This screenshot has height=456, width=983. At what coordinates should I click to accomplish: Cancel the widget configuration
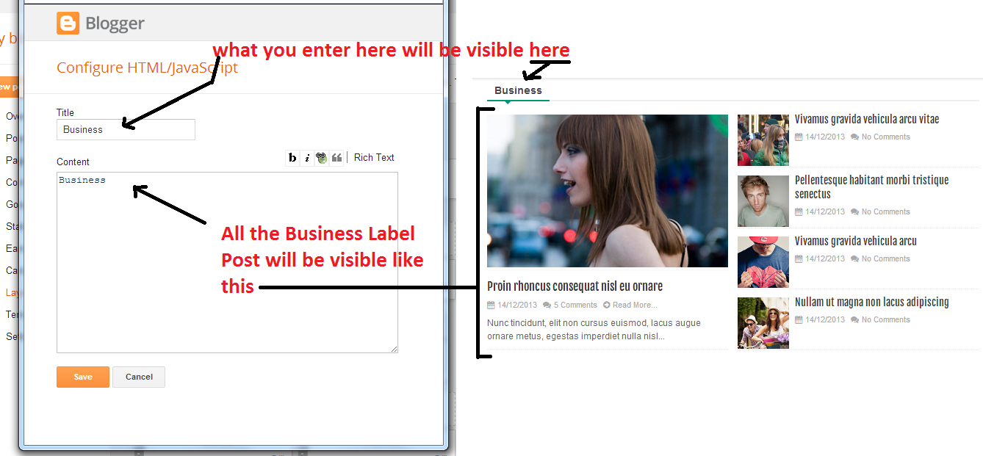tap(139, 377)
